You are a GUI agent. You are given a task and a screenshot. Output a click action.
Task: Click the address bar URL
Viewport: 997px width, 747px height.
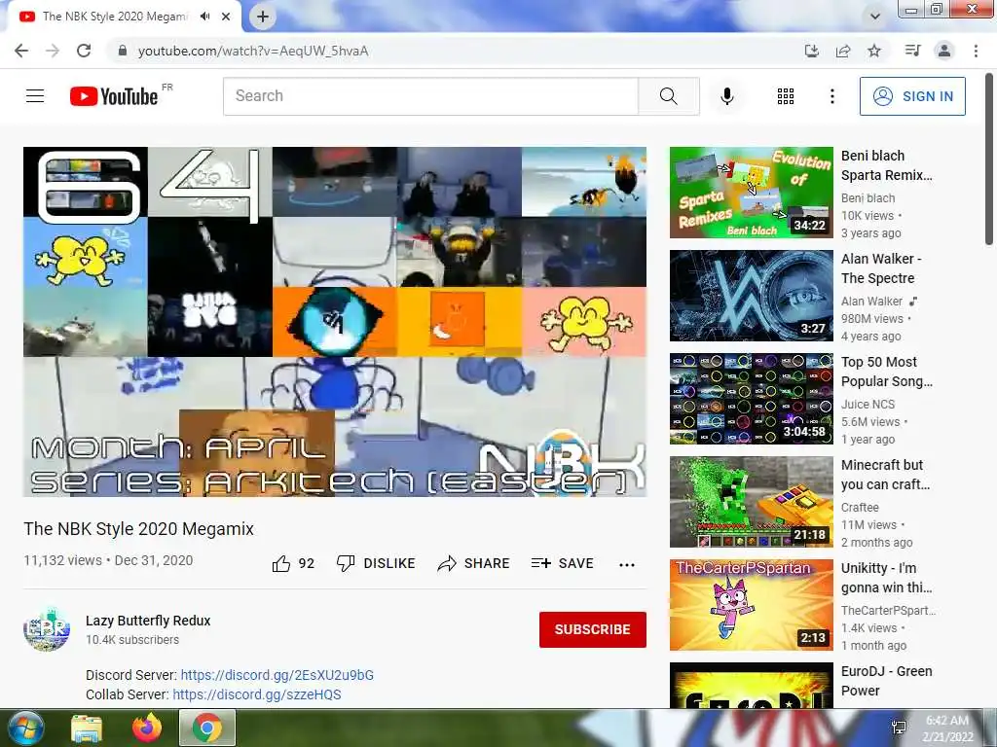point(253,51)
